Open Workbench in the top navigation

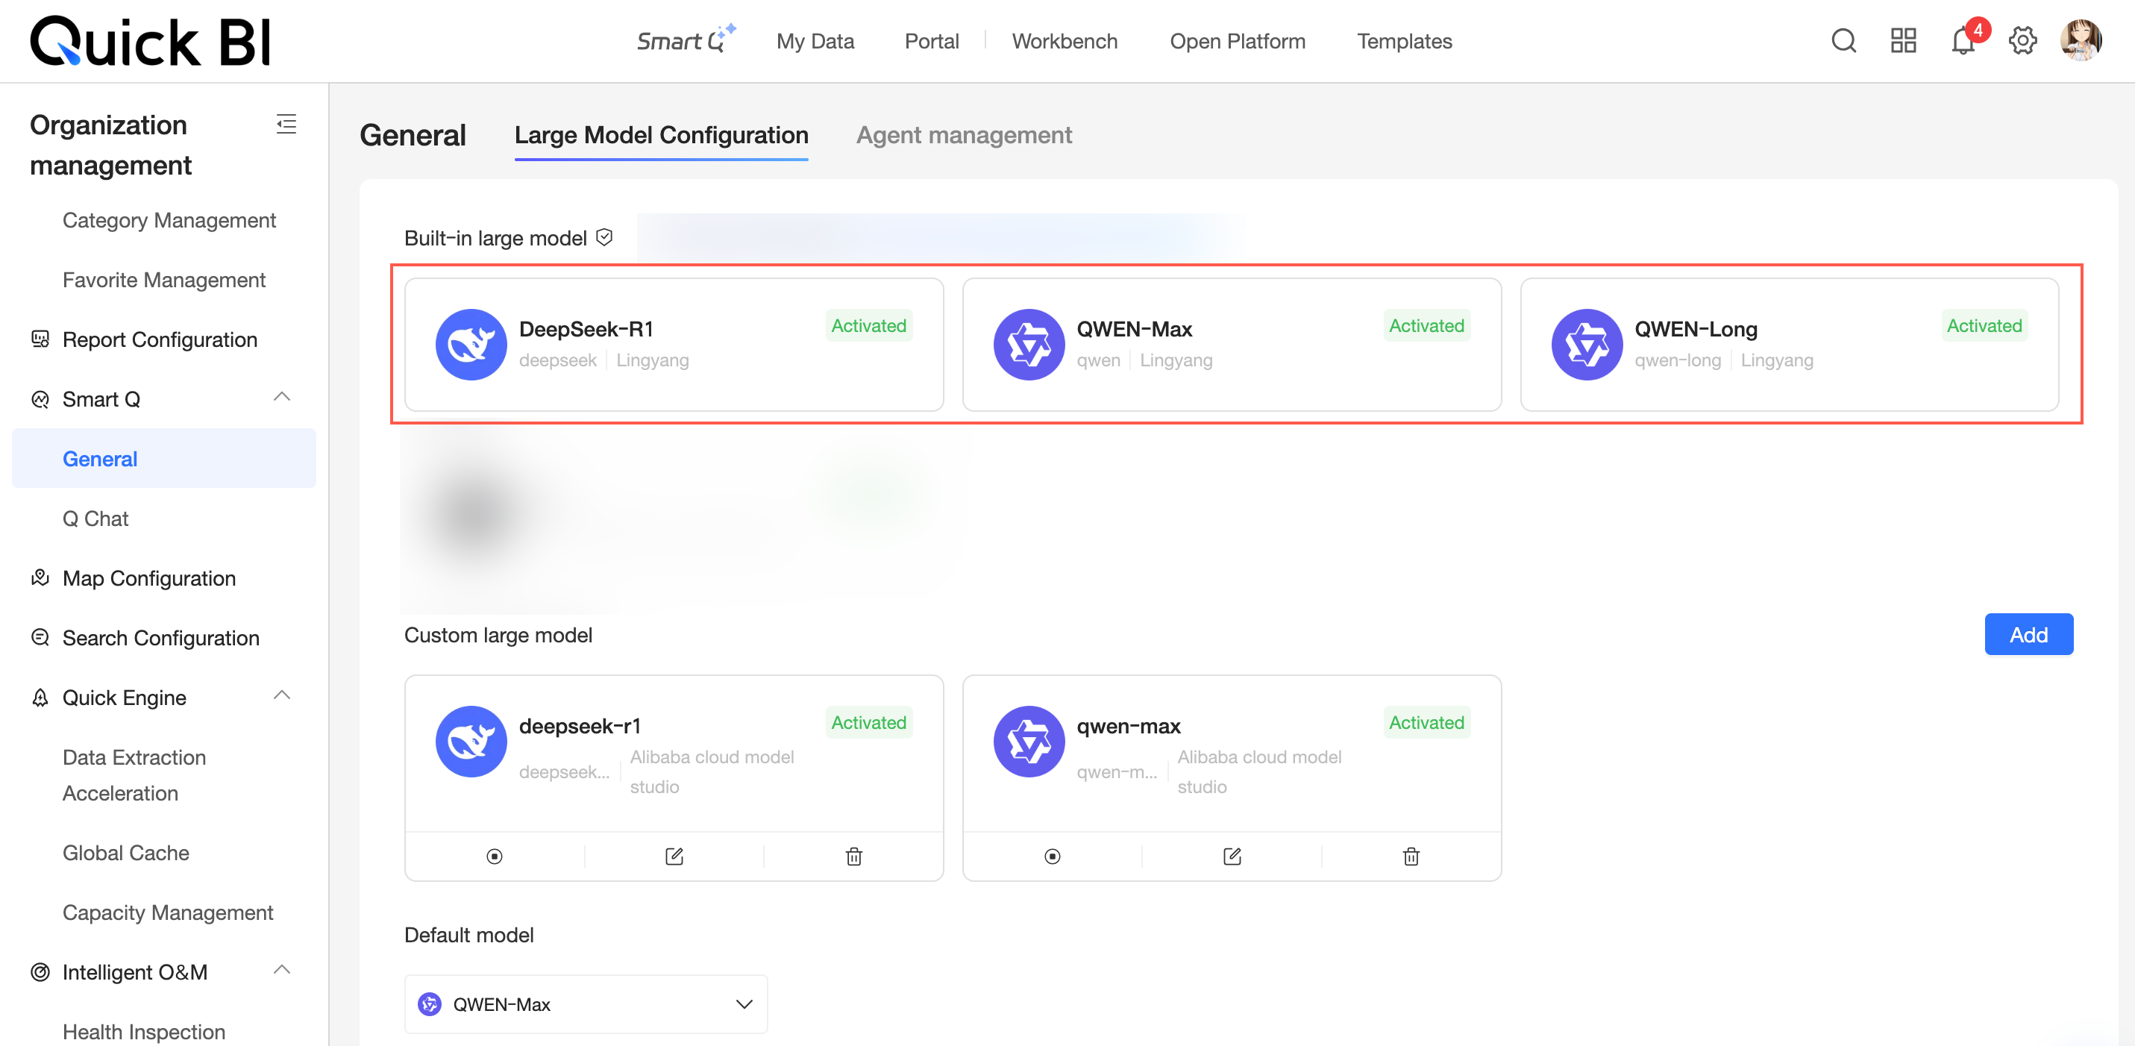coord(1065,42)
